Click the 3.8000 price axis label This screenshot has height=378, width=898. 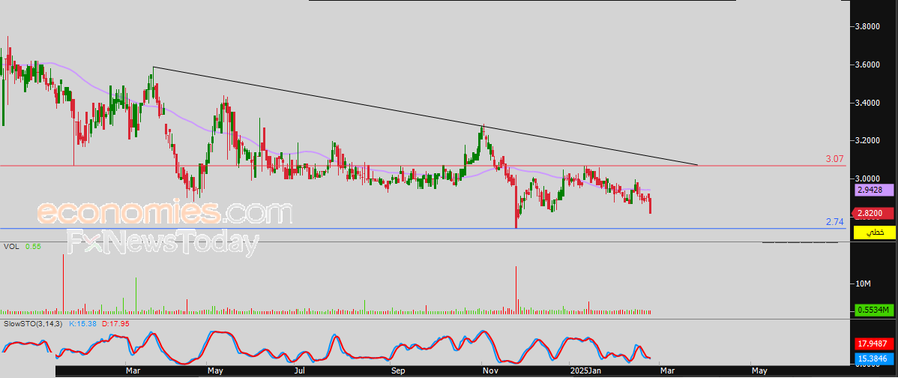click(x=867, y=26)
